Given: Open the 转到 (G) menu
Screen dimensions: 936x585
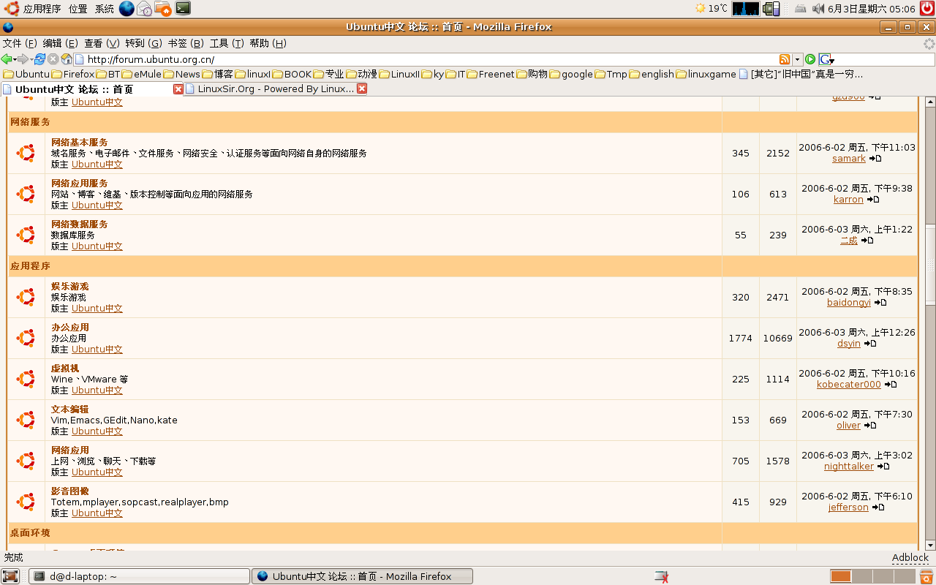Looking at the screenshot, I should coord(143,43).
